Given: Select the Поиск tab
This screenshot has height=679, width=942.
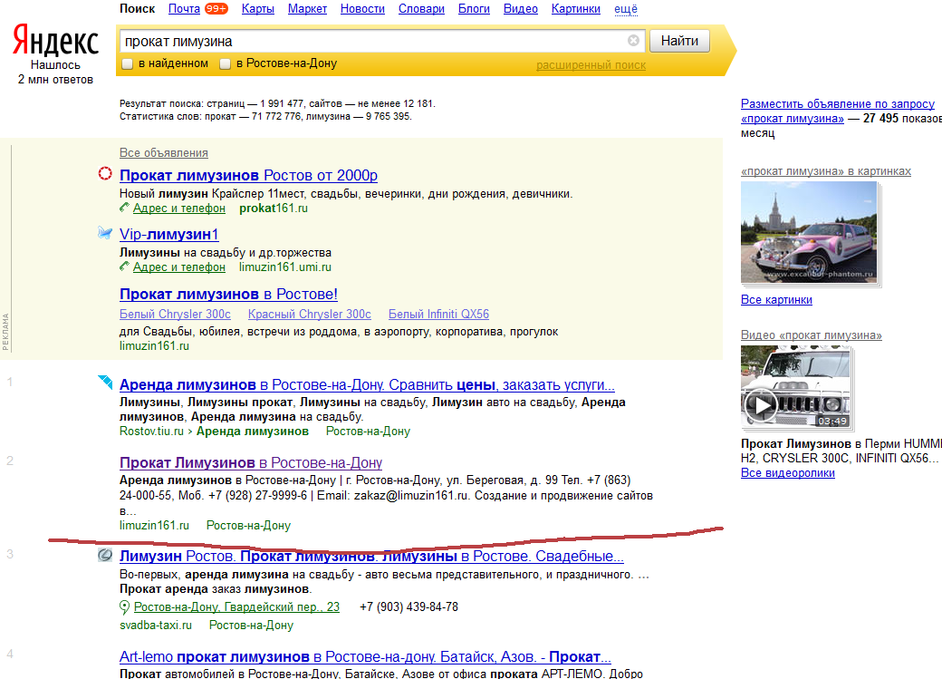Looking at the screenshot, I should [137, 9].
